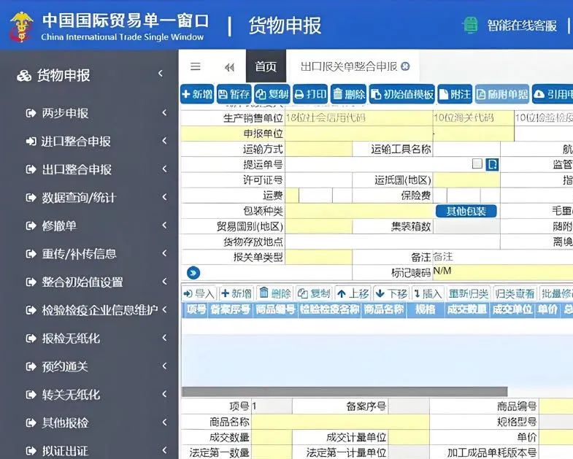Click 复制 in the goods list toolbar

tap(314, 293)
